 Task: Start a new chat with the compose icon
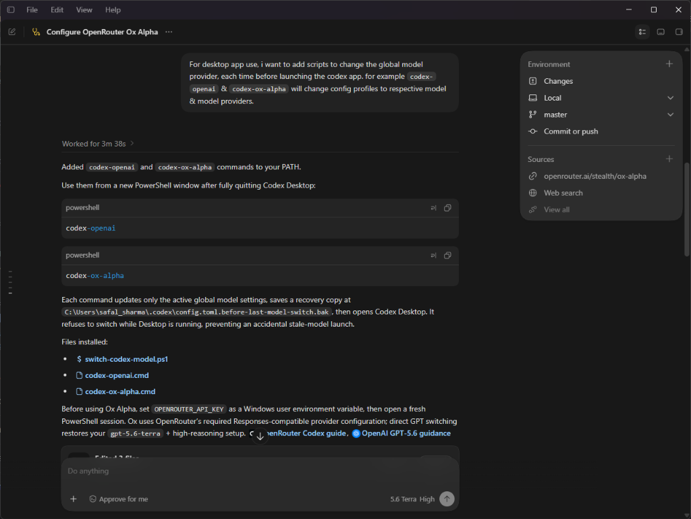coord(12,32)
